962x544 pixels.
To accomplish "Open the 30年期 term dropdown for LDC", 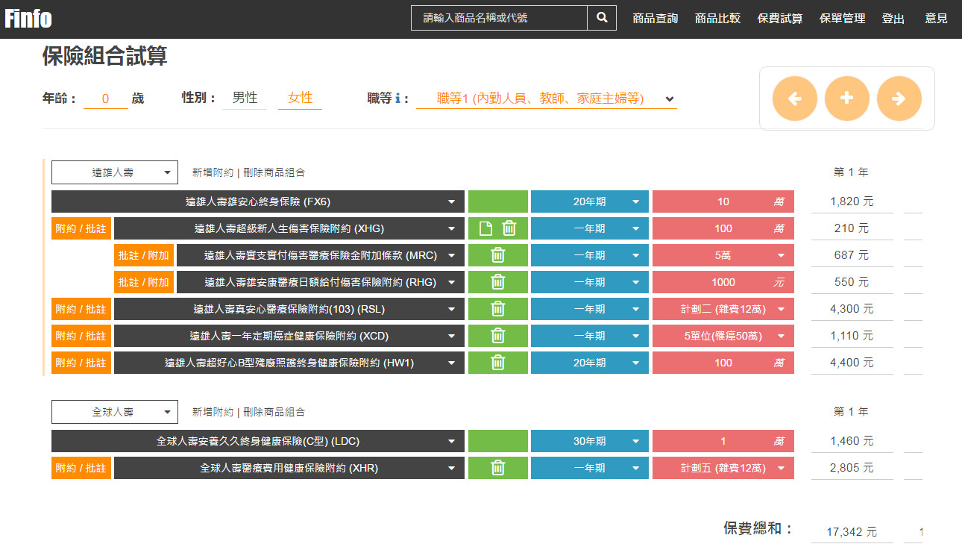I will pyautogui.click(x=590, y=441).
